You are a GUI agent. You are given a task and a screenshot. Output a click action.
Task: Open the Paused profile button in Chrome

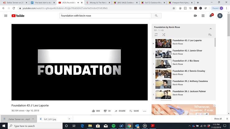tap(217, 8)
